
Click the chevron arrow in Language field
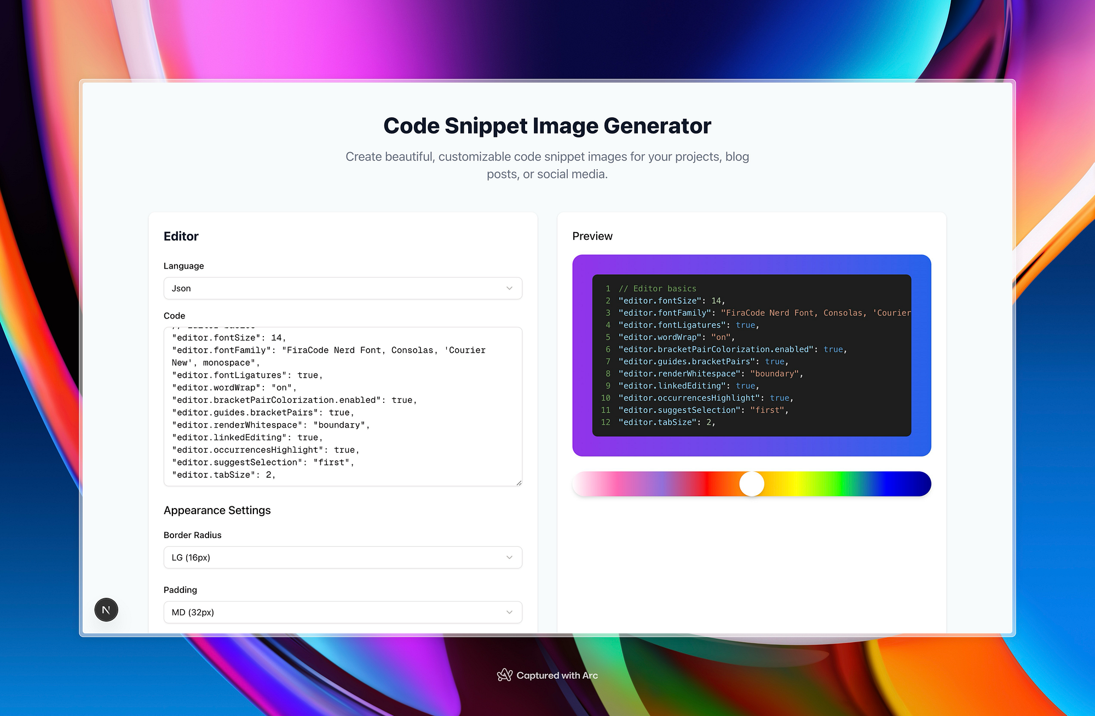pos(509,288)
